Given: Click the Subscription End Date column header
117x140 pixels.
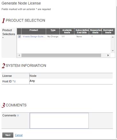Looking at the screenshot, I should 82,31.
